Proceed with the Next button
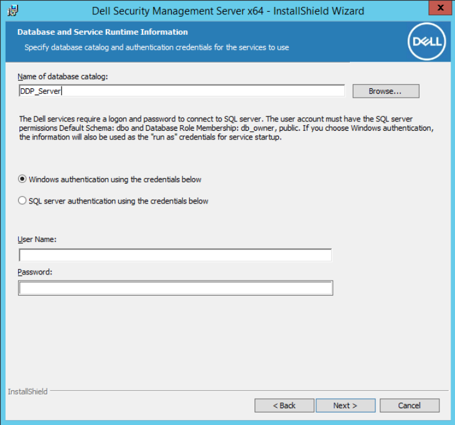The height and width of the screenshot is (425, 455). tap(345, 405)
